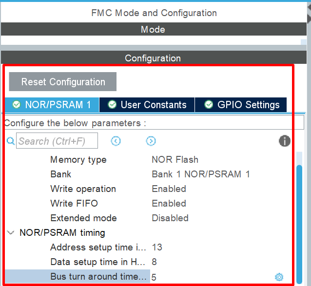Screen dimensions: 311x286
Task: Open the NOR Flash memory type value
Action: 175,159
